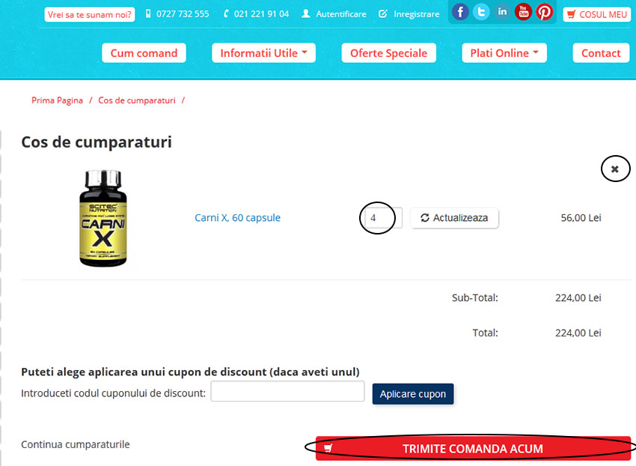Expand the Plati Online dropdown

coord(504,53)
